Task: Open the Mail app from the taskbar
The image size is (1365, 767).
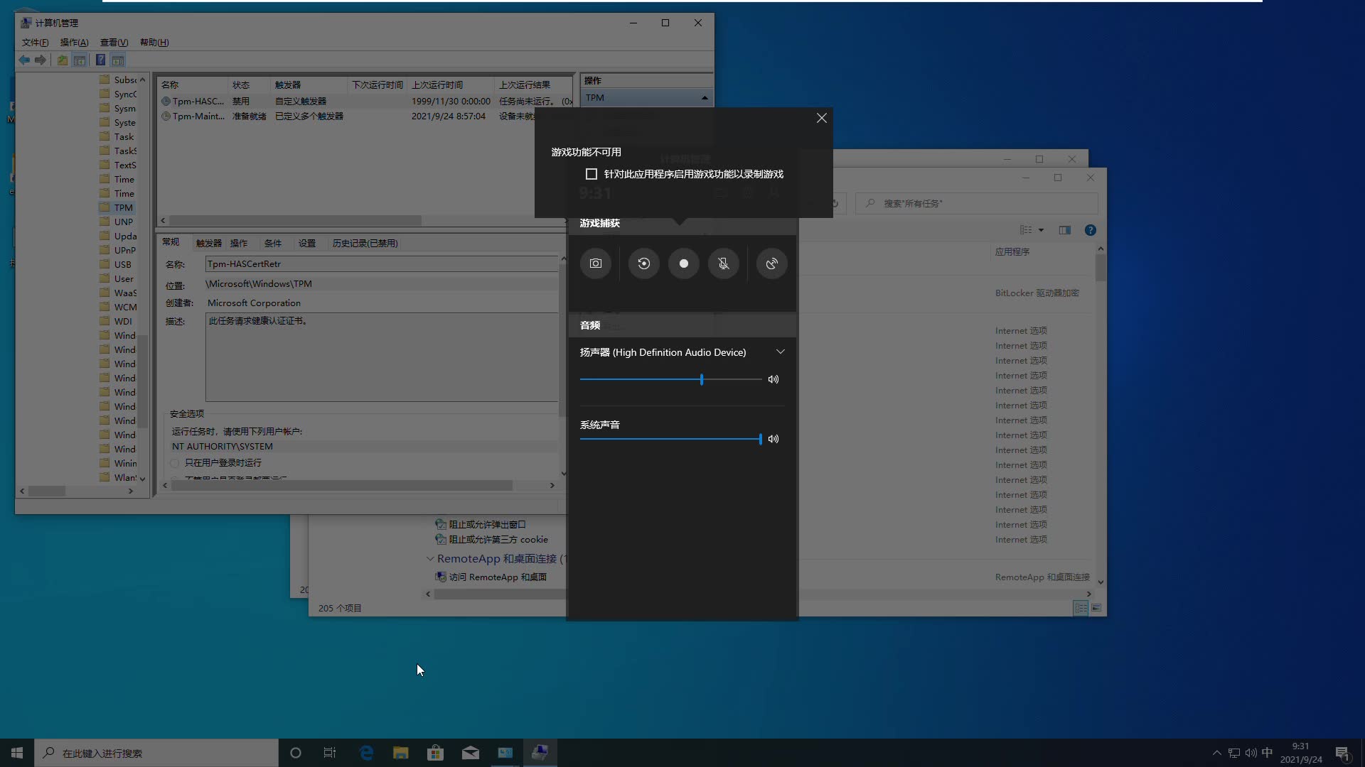Action: point(471,753)
